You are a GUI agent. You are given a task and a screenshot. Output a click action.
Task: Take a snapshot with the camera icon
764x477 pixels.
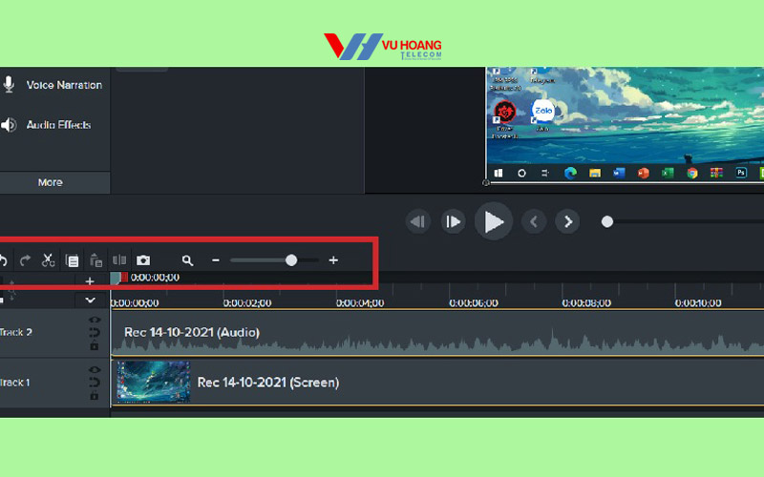point(143,260)
